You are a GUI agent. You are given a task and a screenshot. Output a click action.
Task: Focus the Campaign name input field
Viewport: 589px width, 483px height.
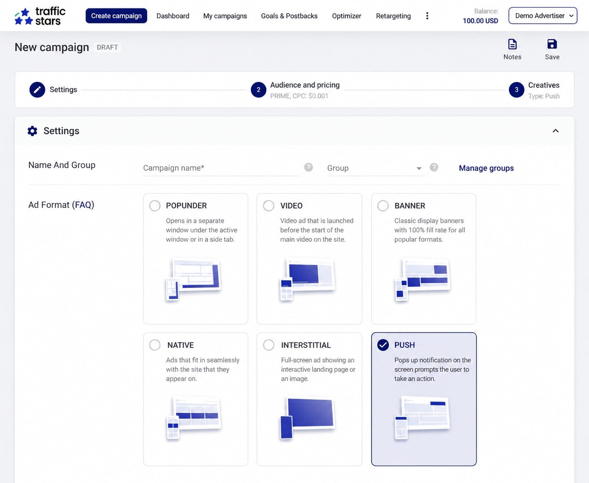[221, 168]
